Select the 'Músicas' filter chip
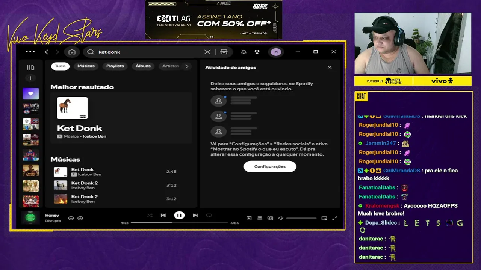Image resolution: width=481 pixels, height=270 pixels. tap(86, 66)
